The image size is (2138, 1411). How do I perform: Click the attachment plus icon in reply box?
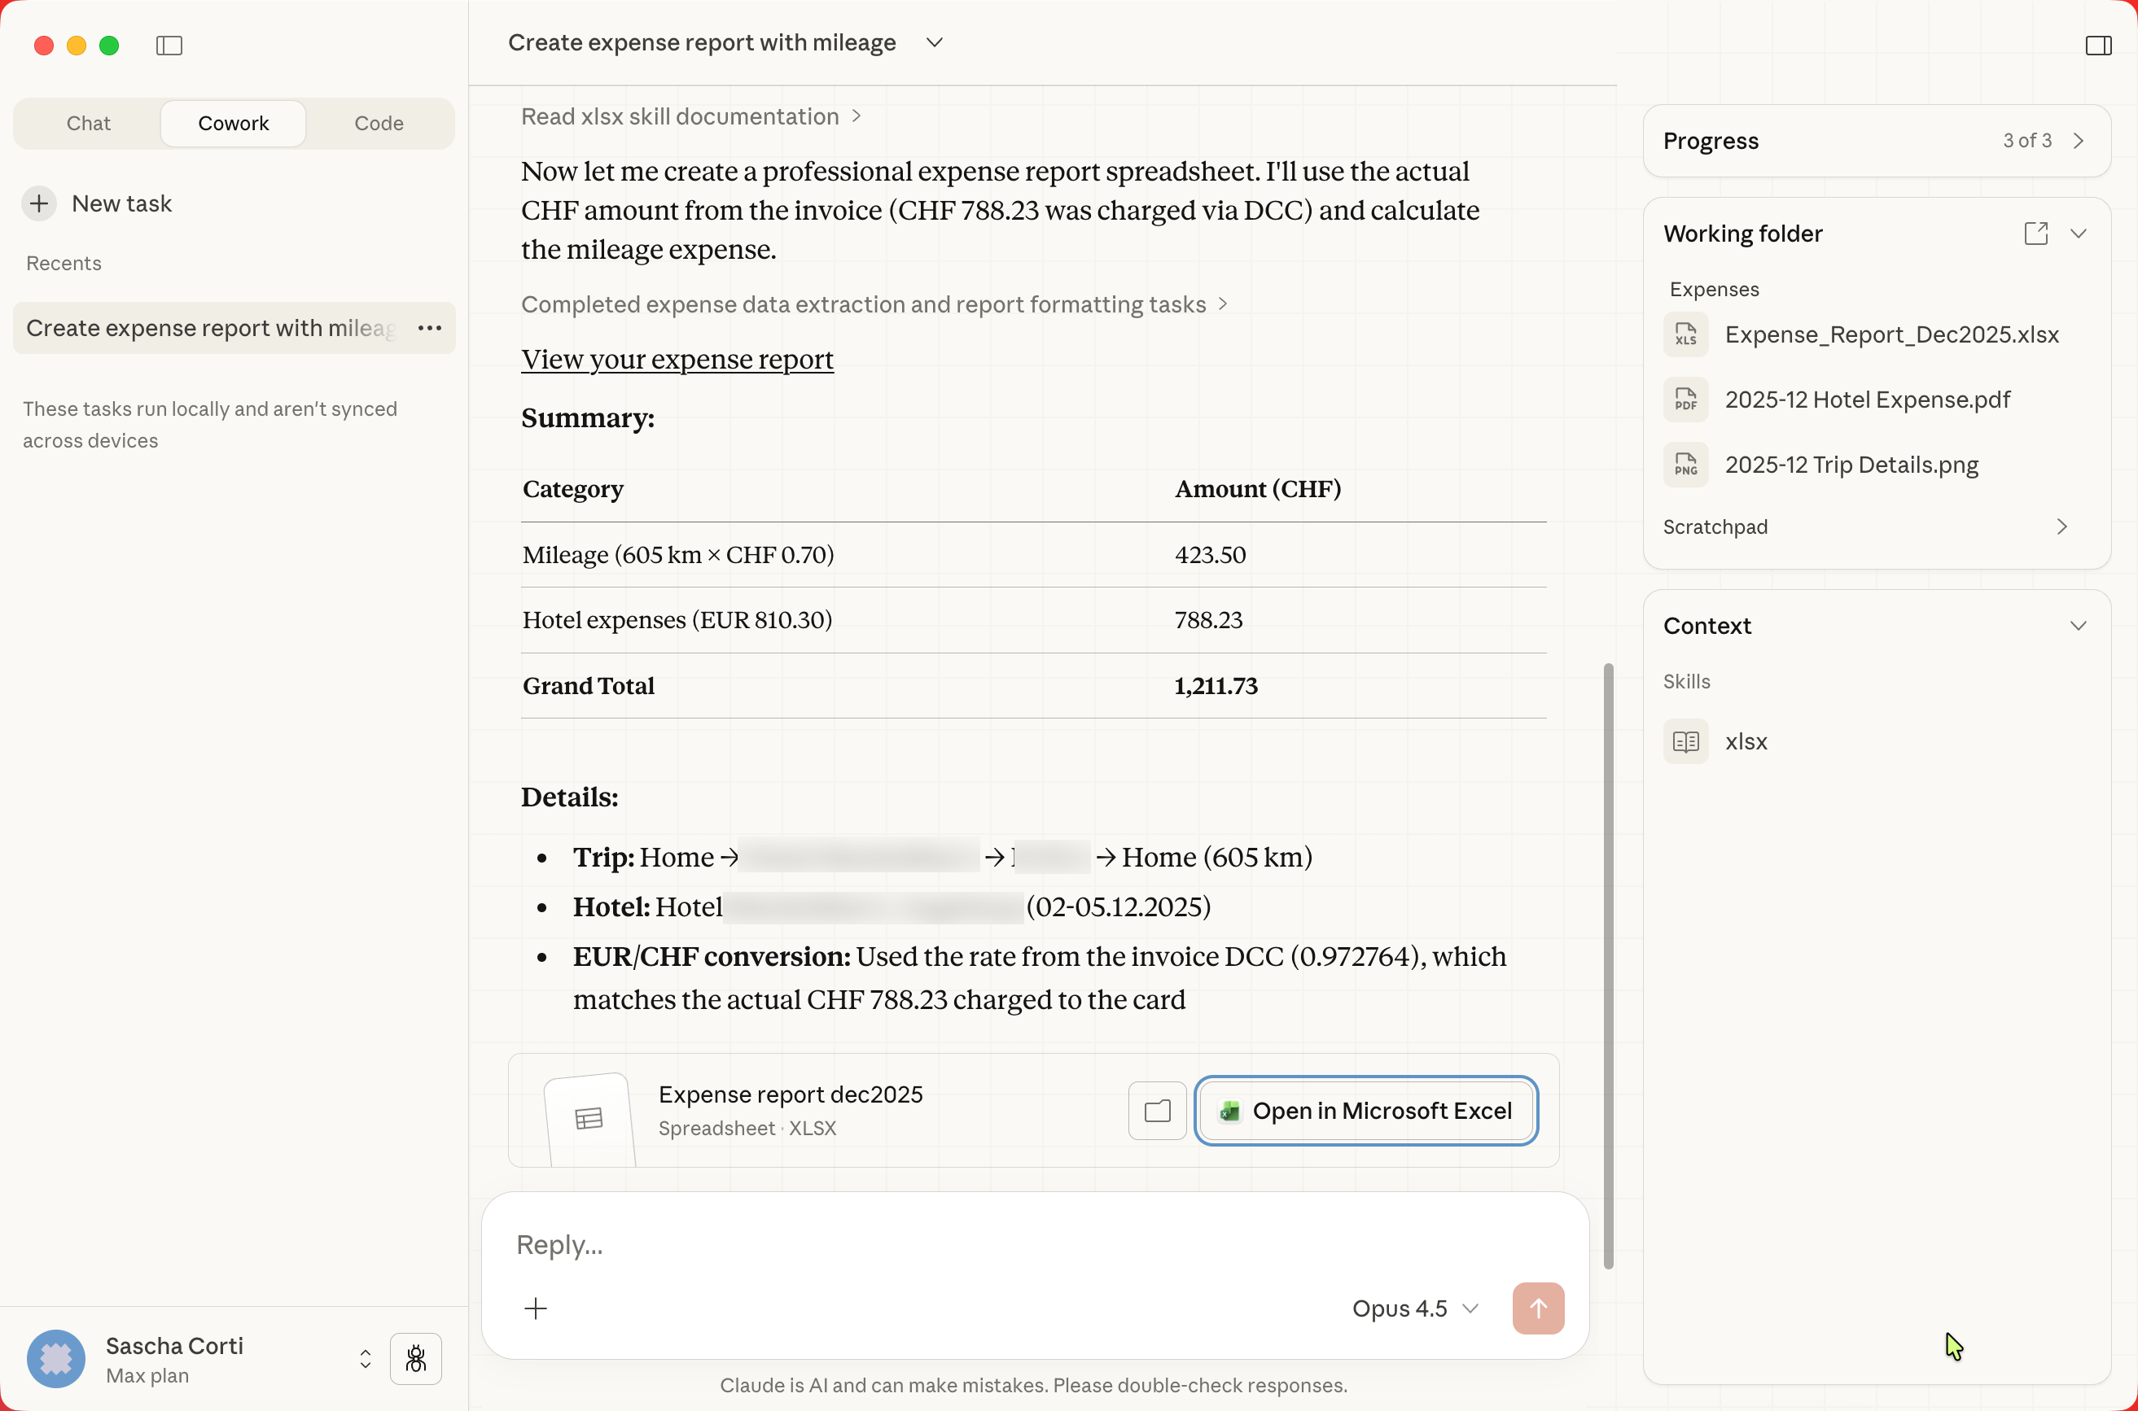(537, 1308)
